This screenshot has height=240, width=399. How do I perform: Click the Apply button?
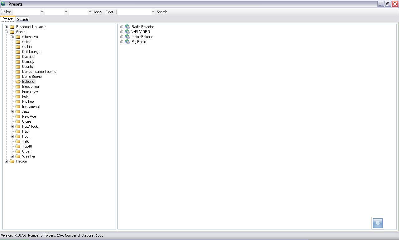tap(98, 12)
